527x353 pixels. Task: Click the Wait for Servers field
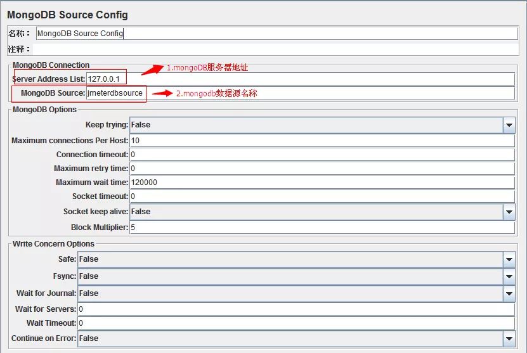(x=296, y=309)
